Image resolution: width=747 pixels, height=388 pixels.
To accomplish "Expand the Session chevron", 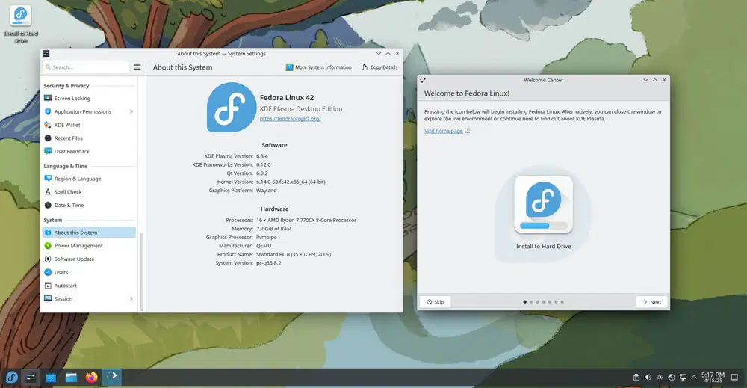I will point(131,299).
